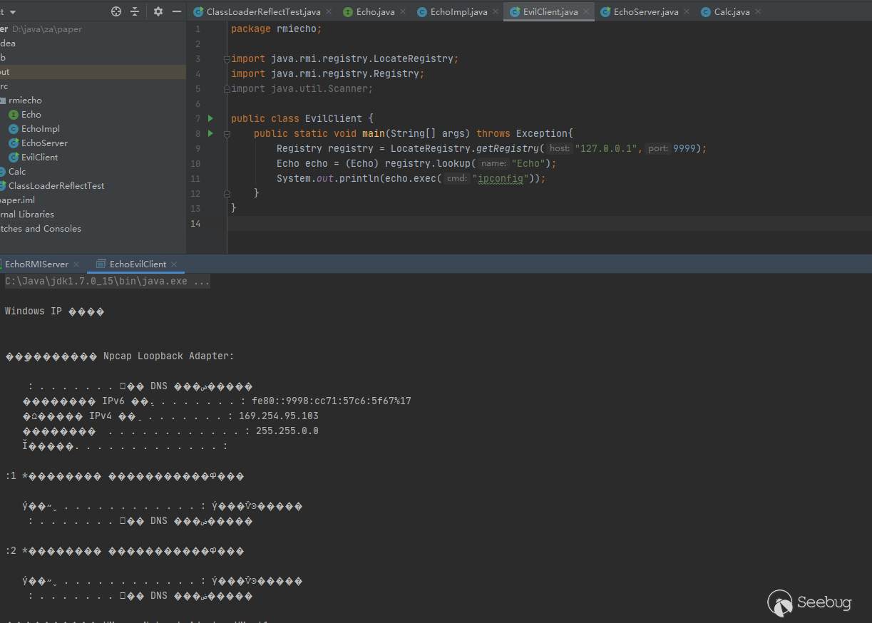
Task: Click 'import java.util.Scanner;' line
Action: pos(302,89)
